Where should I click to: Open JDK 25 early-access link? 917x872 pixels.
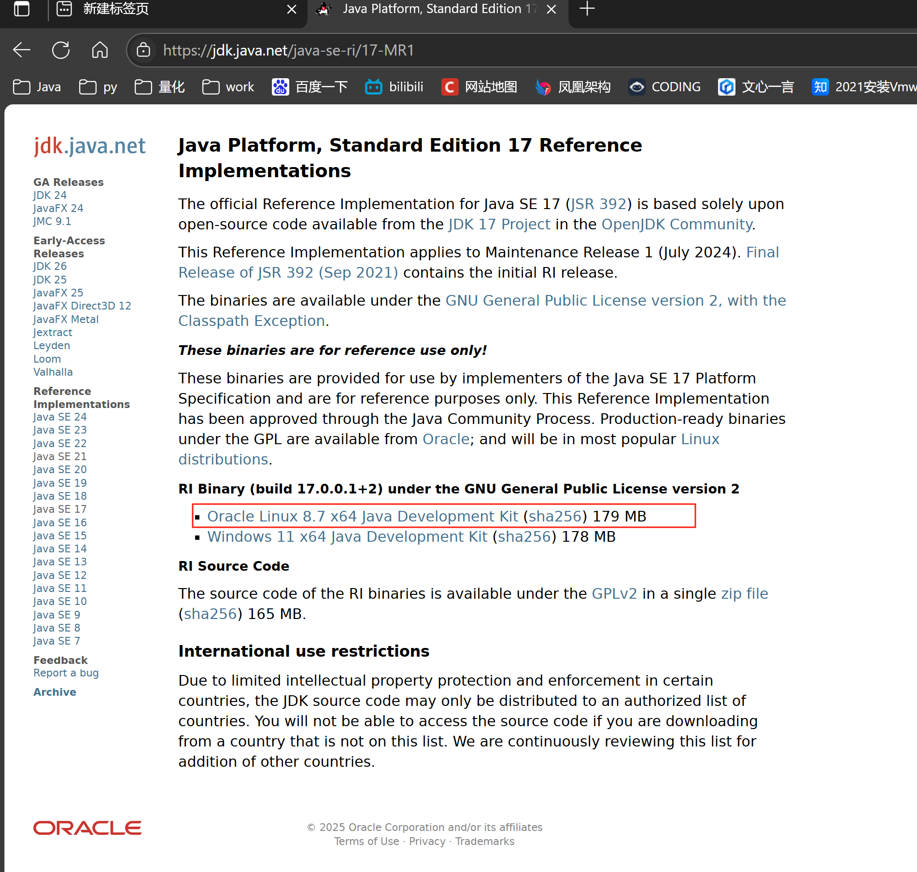point(50,280)
